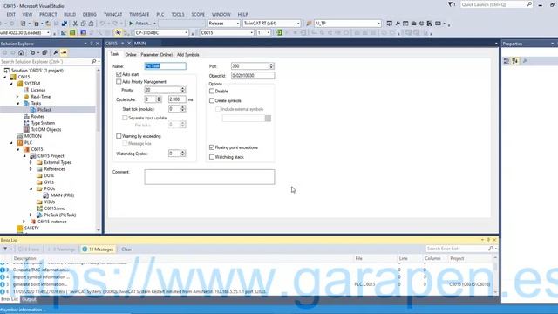Adjust Watchdog Cycles spinner
Image resolution: width=558 pixels, height=314 pixels.
point(182,154)
